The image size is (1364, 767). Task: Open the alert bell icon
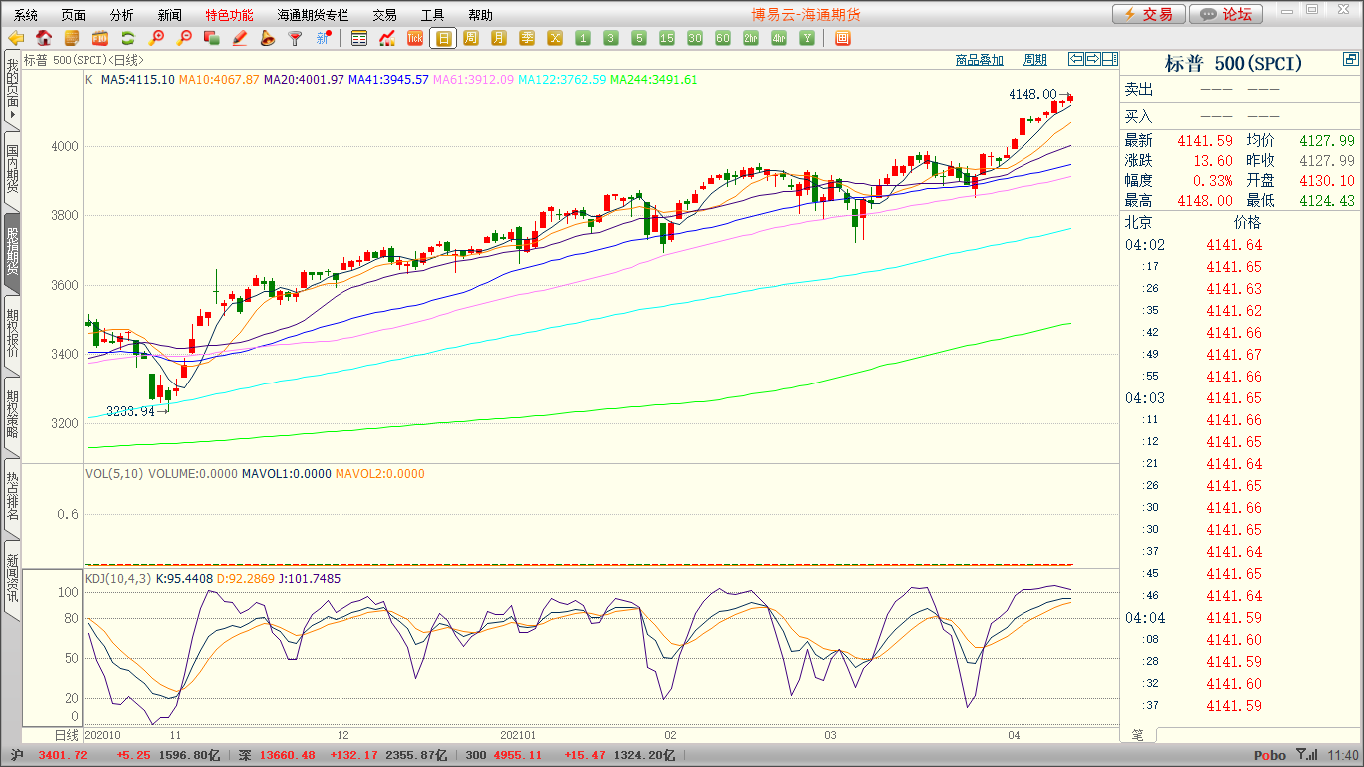click(267, 38)
